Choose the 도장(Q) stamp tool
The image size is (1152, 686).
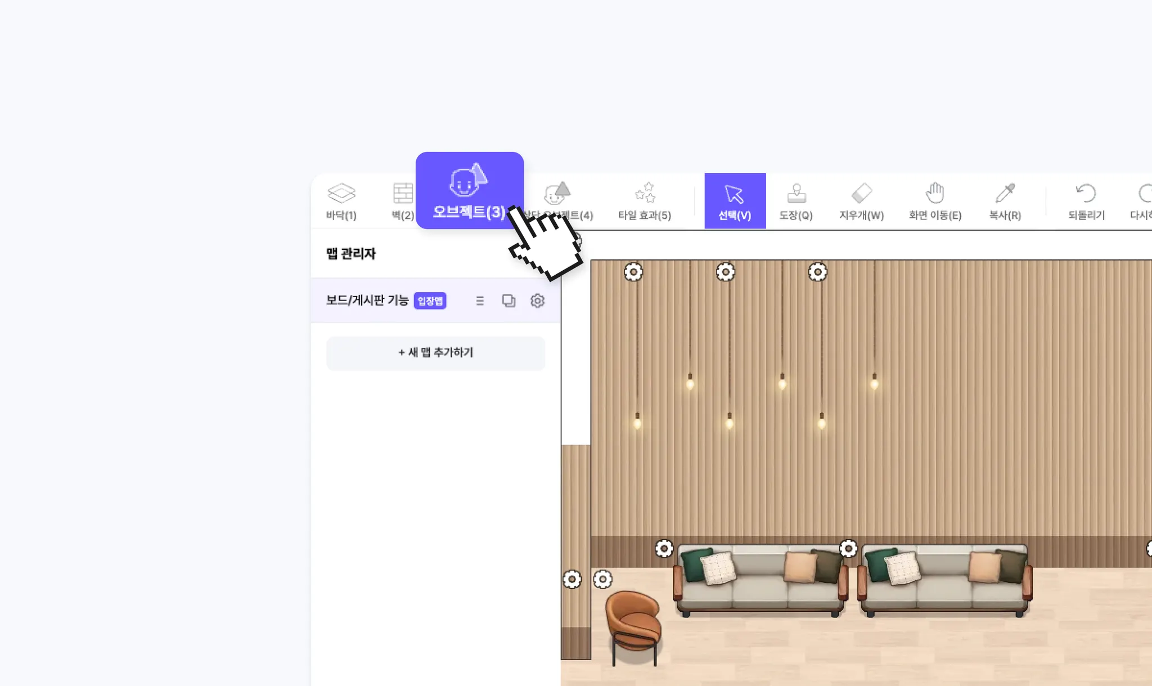pos(796,201)
